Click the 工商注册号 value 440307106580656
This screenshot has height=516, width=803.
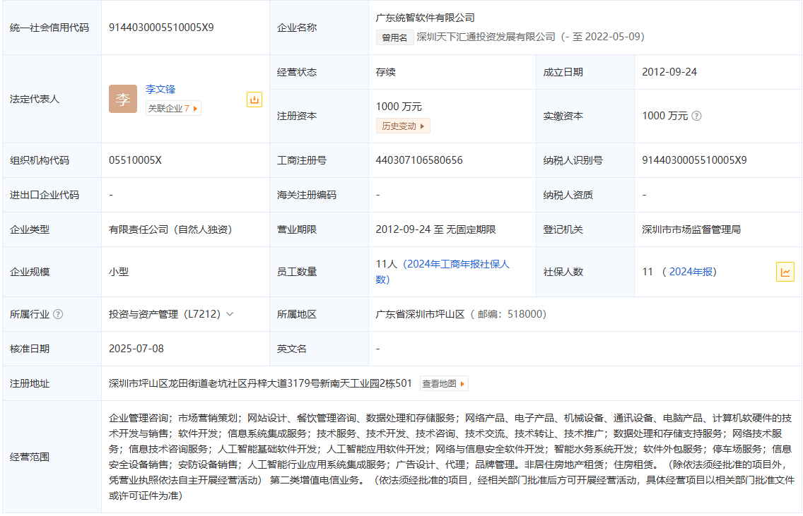[419, 160]
